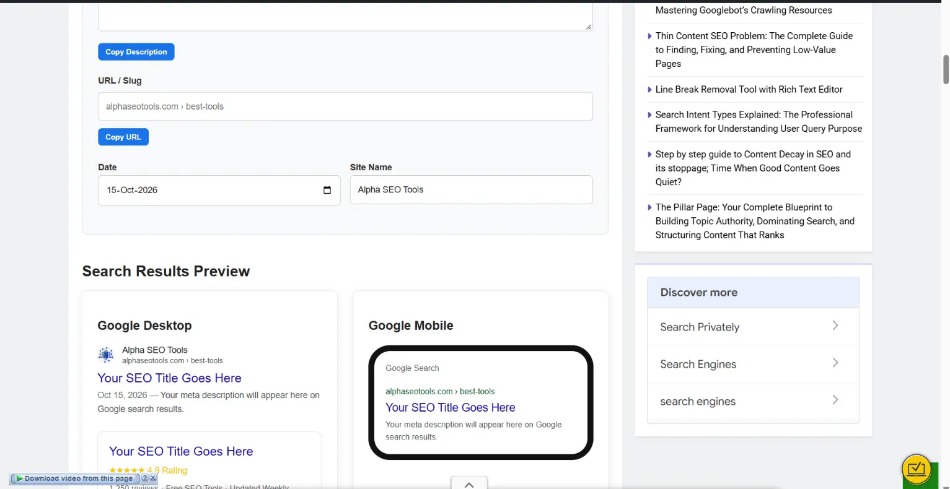
Task: Click the Google Mobile heading
Action: [411, 326]
